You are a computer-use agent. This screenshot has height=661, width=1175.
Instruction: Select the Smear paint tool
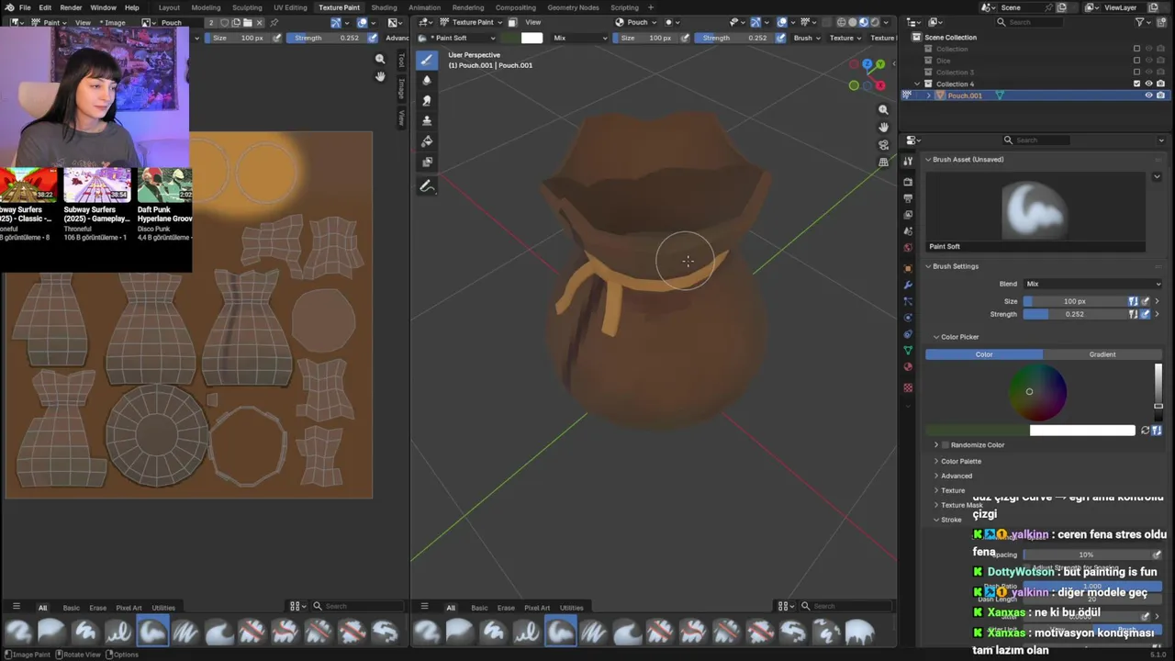click(x=427, y=100)
